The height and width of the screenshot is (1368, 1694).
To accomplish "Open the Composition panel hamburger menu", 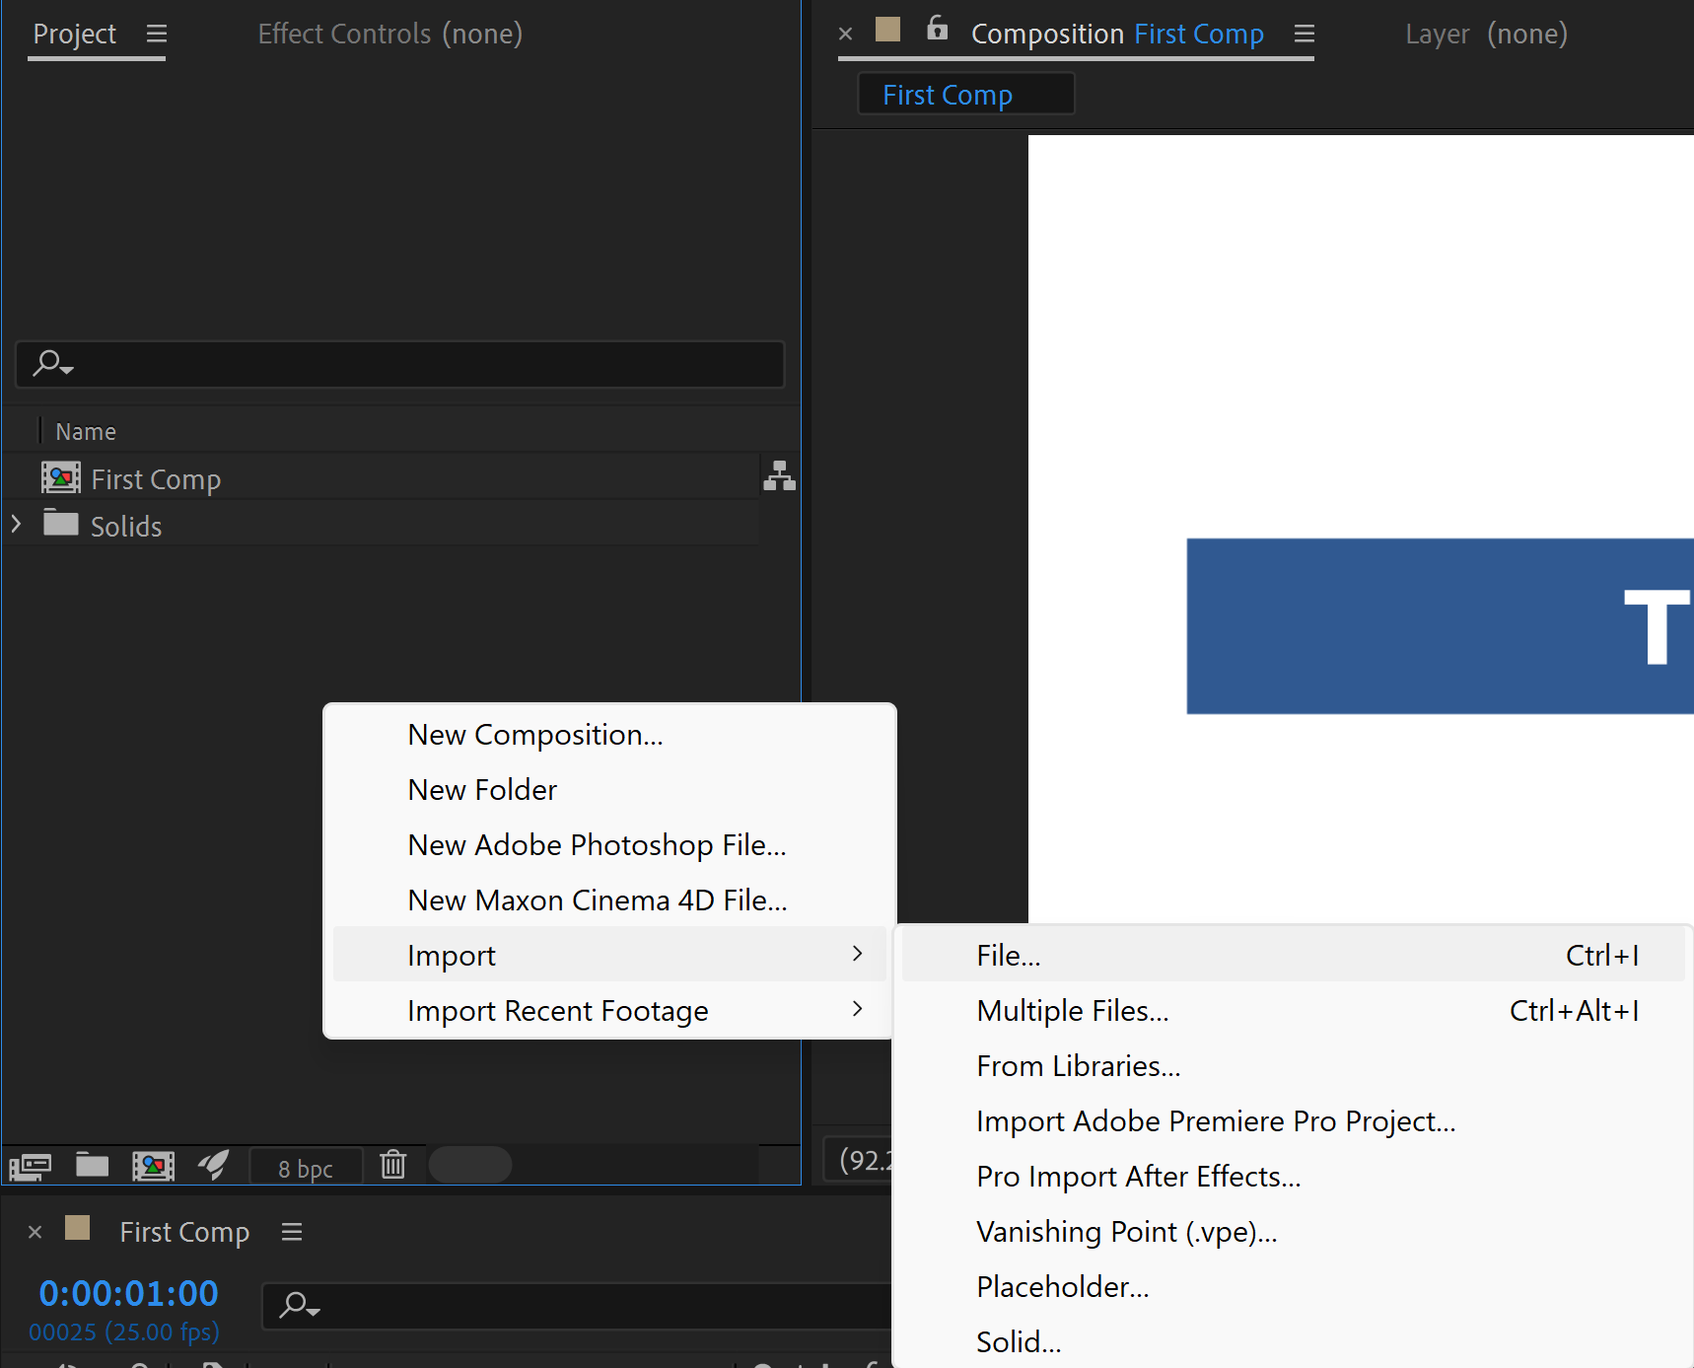I will coord(1304,34).
